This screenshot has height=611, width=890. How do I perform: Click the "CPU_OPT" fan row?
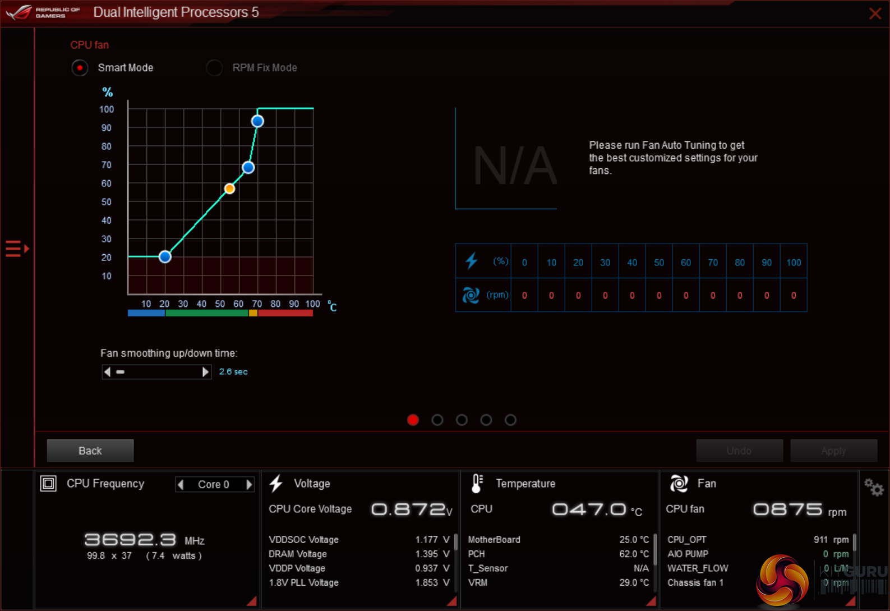758,540
